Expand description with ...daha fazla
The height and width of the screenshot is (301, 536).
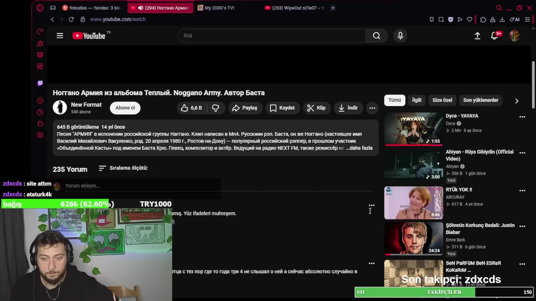tap(359, 148)
